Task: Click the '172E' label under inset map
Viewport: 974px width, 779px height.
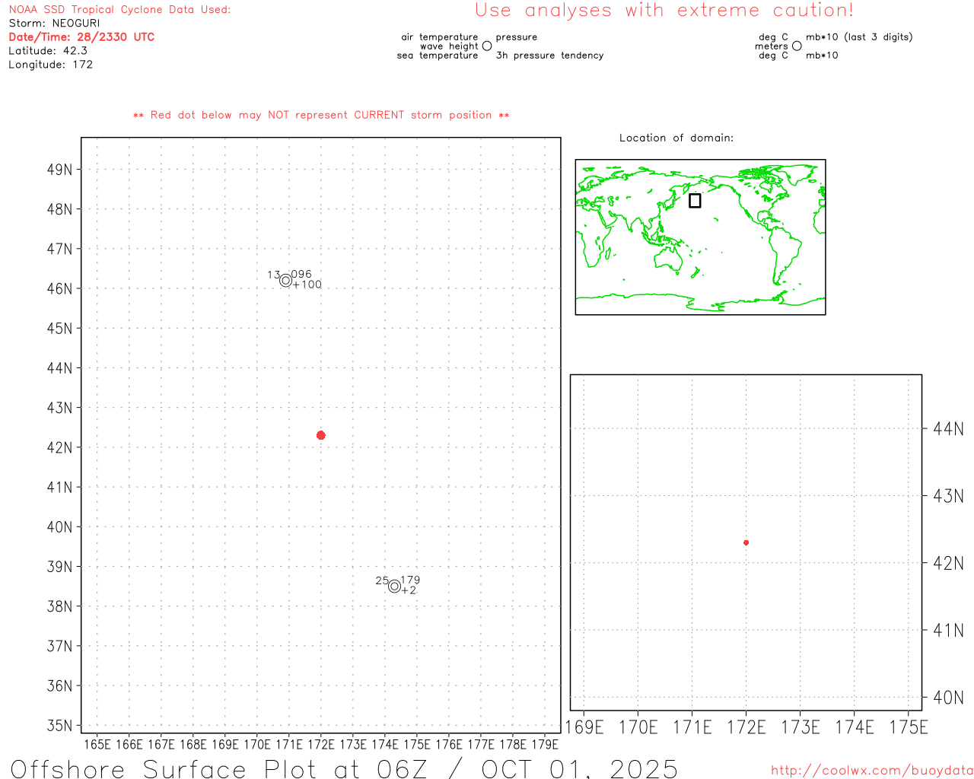Action: 746,727
